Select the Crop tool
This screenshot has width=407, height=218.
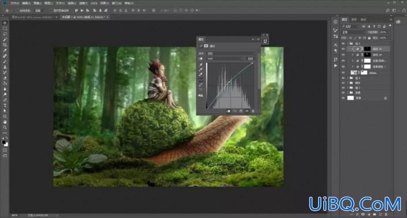5,45
